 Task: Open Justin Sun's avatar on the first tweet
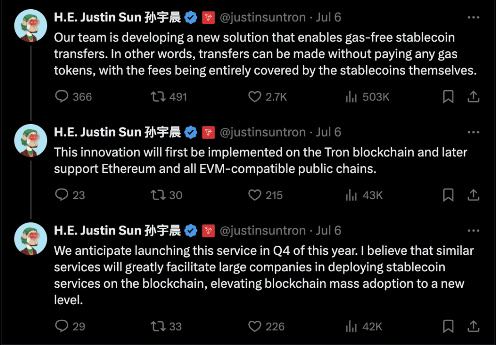31,25
